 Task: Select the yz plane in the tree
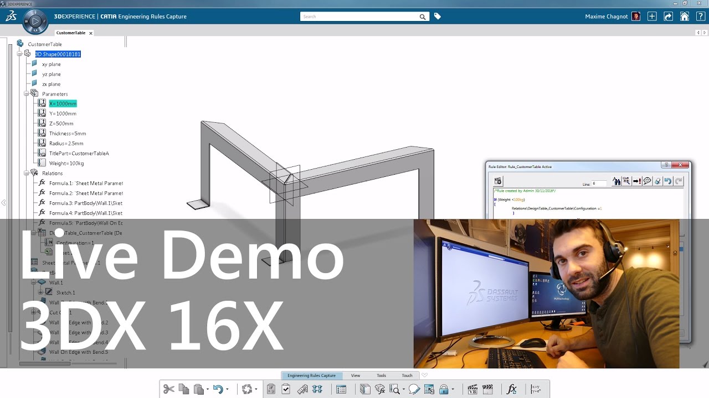pos(52,74)
